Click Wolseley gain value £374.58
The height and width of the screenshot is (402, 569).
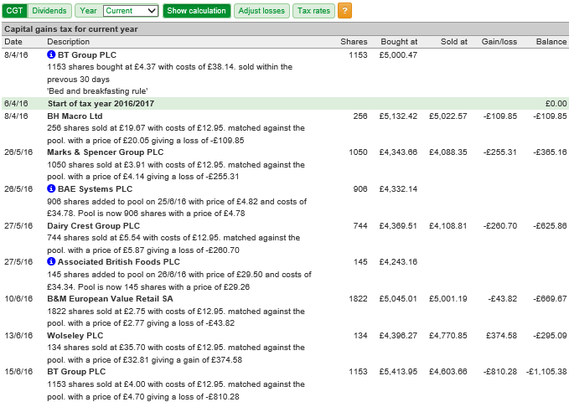pyautogui.click(x=501, y=335)
